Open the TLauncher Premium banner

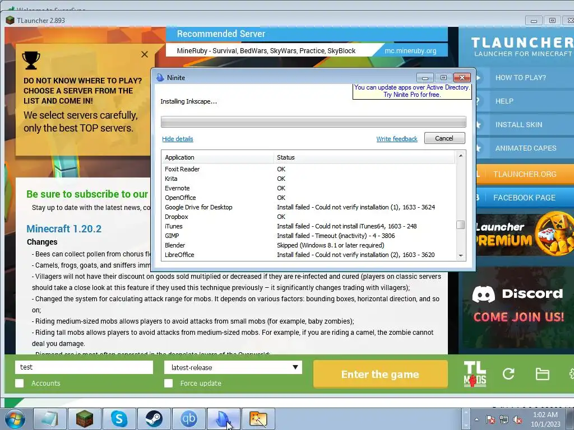[x=525, y=235]
